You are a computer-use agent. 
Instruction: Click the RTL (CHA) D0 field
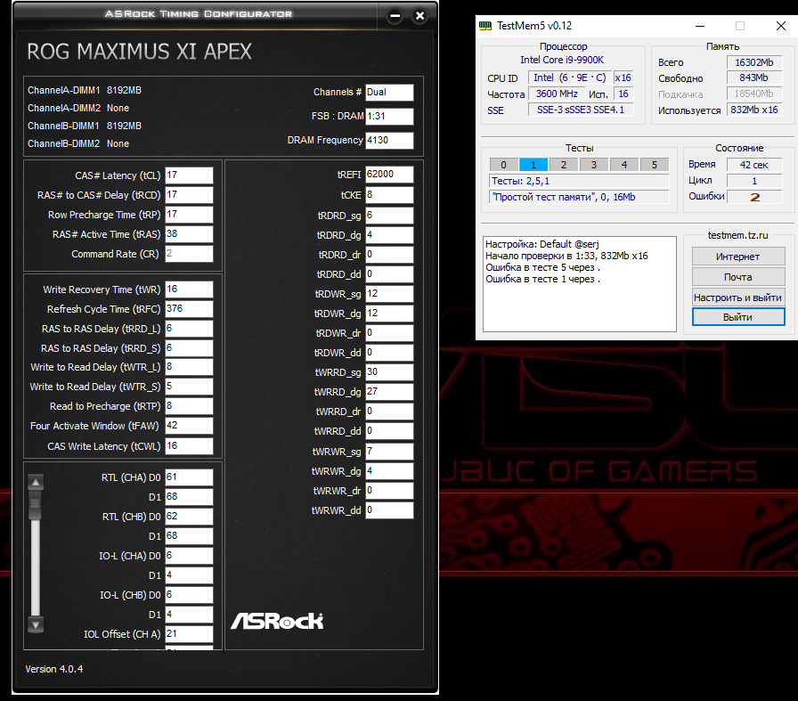click(189, 477)
